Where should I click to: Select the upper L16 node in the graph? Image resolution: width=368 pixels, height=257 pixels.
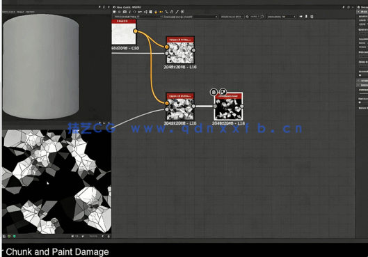[x=180, y=50]
